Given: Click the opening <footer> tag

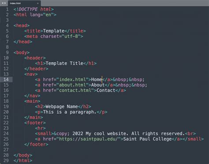Looking at the screenshot, I should [x=35, y=123].
